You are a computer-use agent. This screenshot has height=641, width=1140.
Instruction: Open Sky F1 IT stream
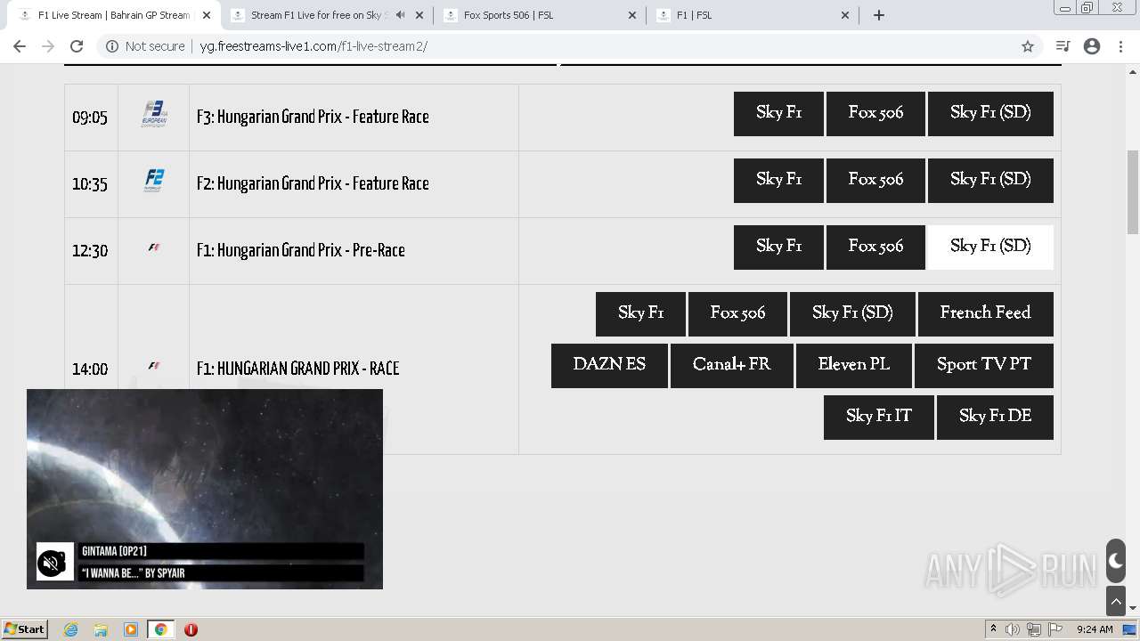pos(879,418)
